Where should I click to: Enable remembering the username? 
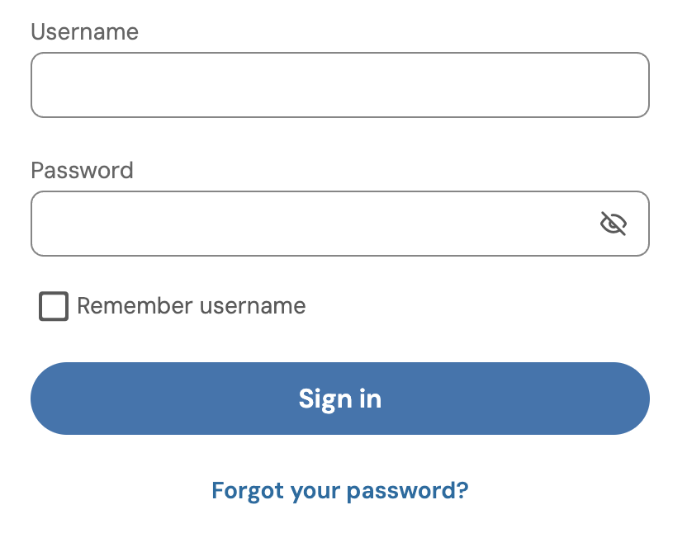point(54,306)
